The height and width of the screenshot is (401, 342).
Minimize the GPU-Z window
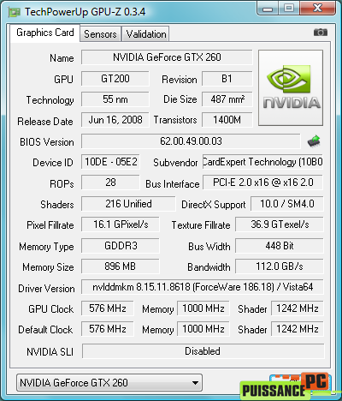click(x=268, y=9)
